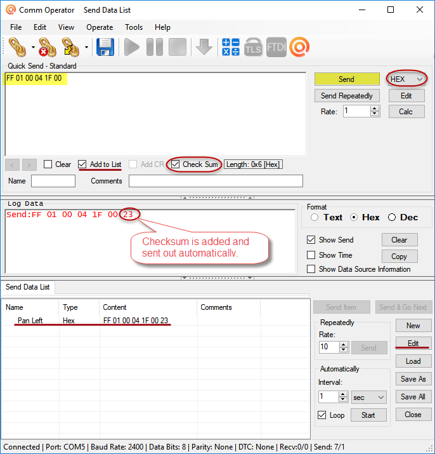
Task: Uncheck the Check Sum checkbox
Action: [x=175, y=164]
